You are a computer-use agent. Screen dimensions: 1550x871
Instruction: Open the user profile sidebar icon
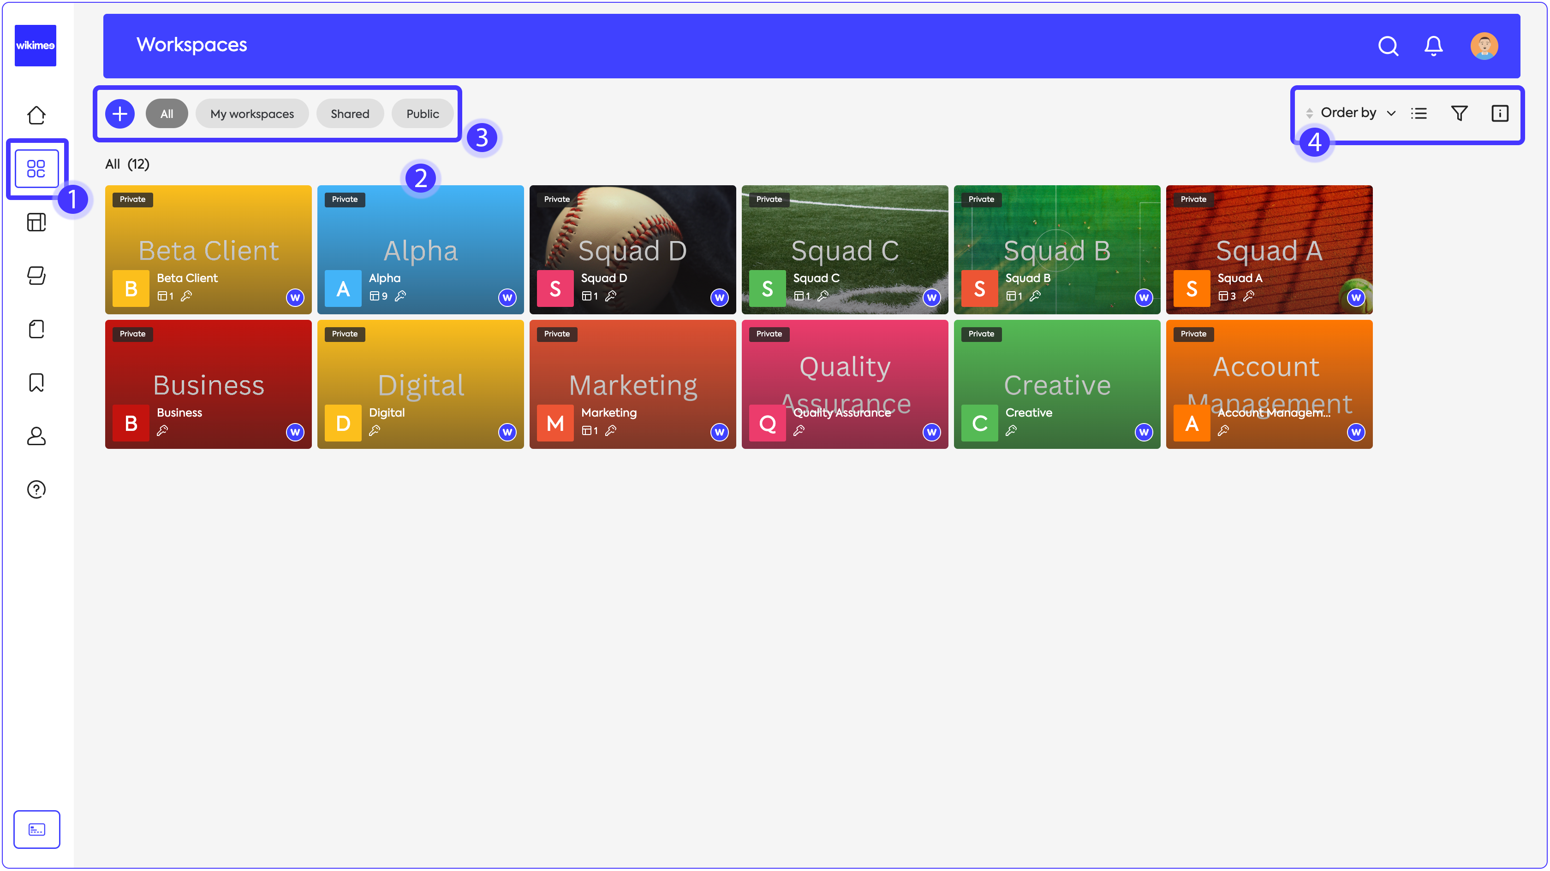[x=36, y=436]
